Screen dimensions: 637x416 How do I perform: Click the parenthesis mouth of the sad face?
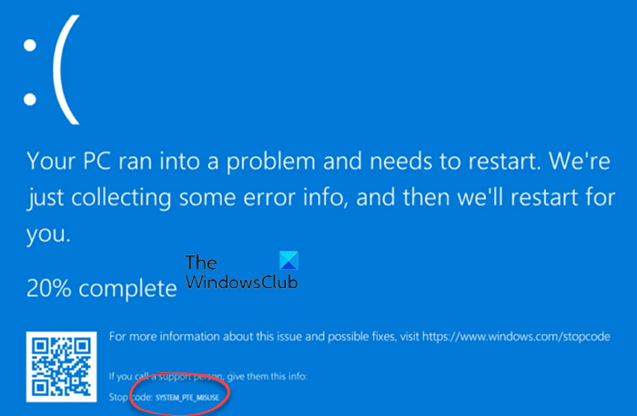(x=66, y=70)
